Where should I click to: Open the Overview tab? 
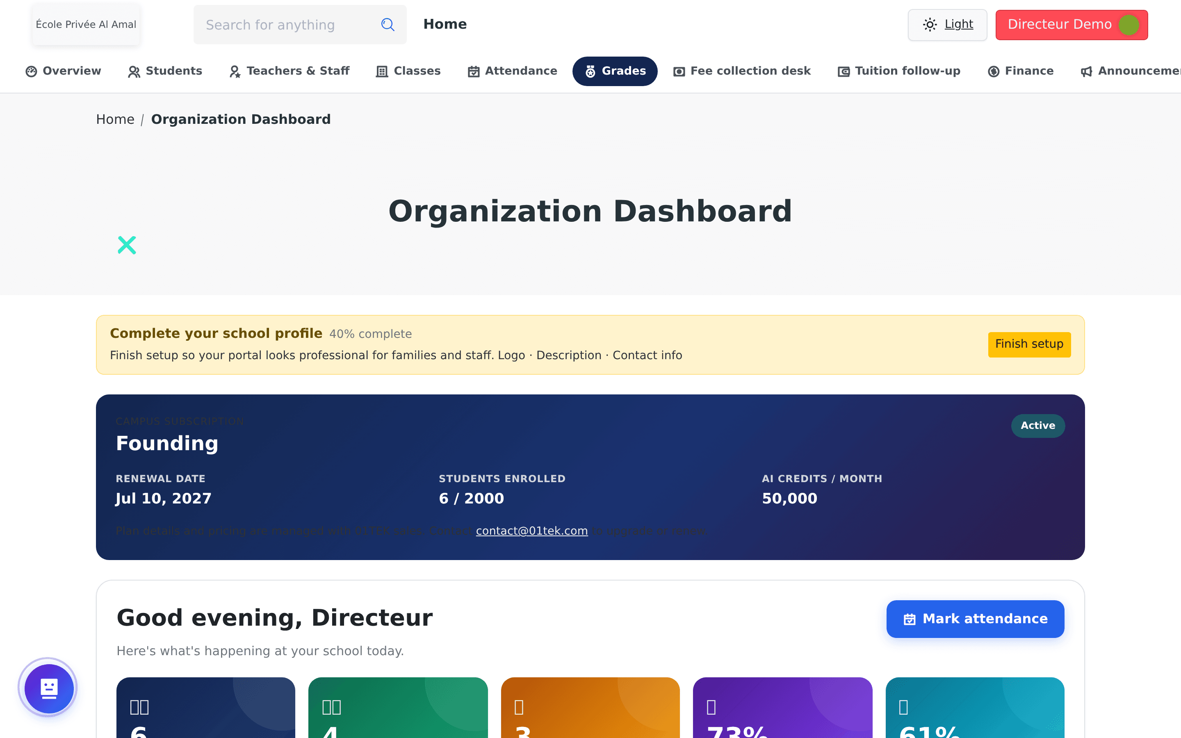tap(64, 71)
